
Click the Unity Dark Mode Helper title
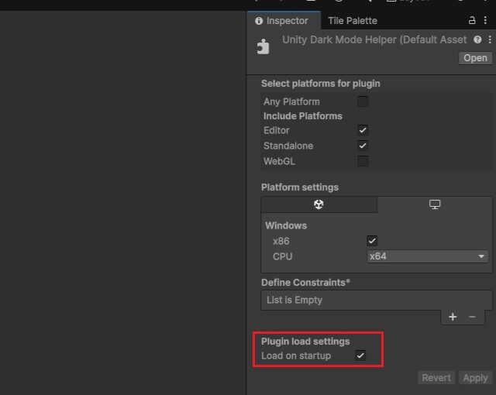pos(374,39)
